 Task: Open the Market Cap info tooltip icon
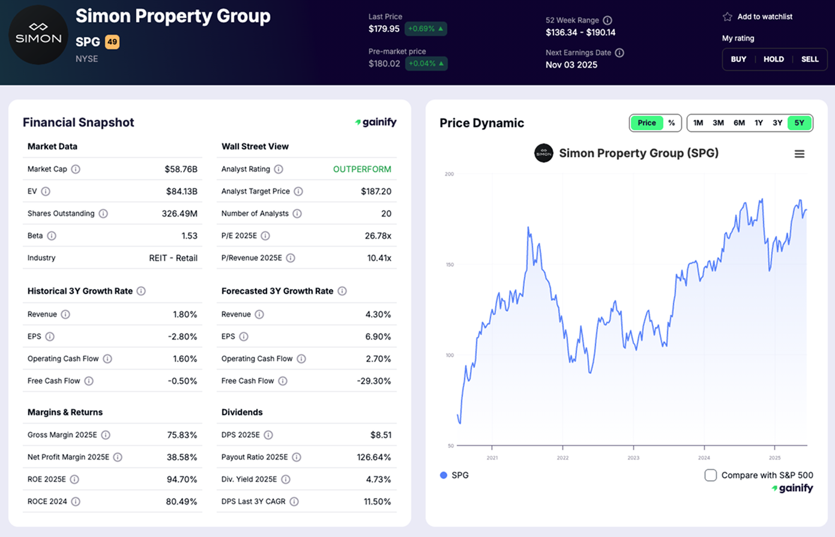pyautogui.click(x=76, y=169)
